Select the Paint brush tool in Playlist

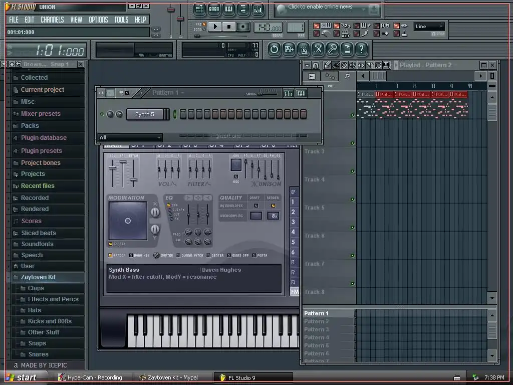tap(336, 65)
